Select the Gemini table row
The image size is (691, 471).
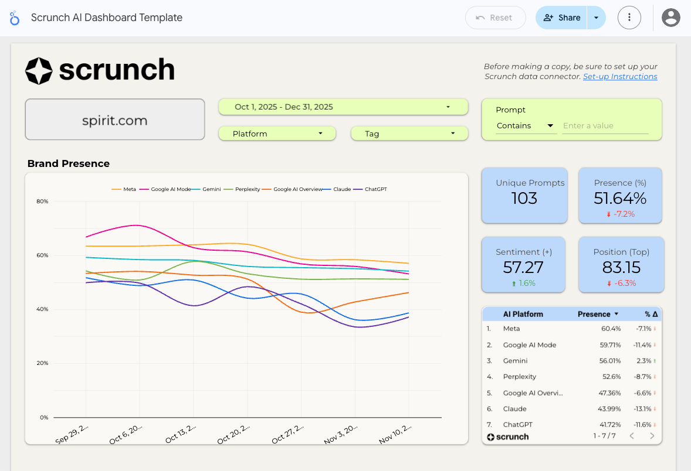pyautogui.click(x=571, y=361)
